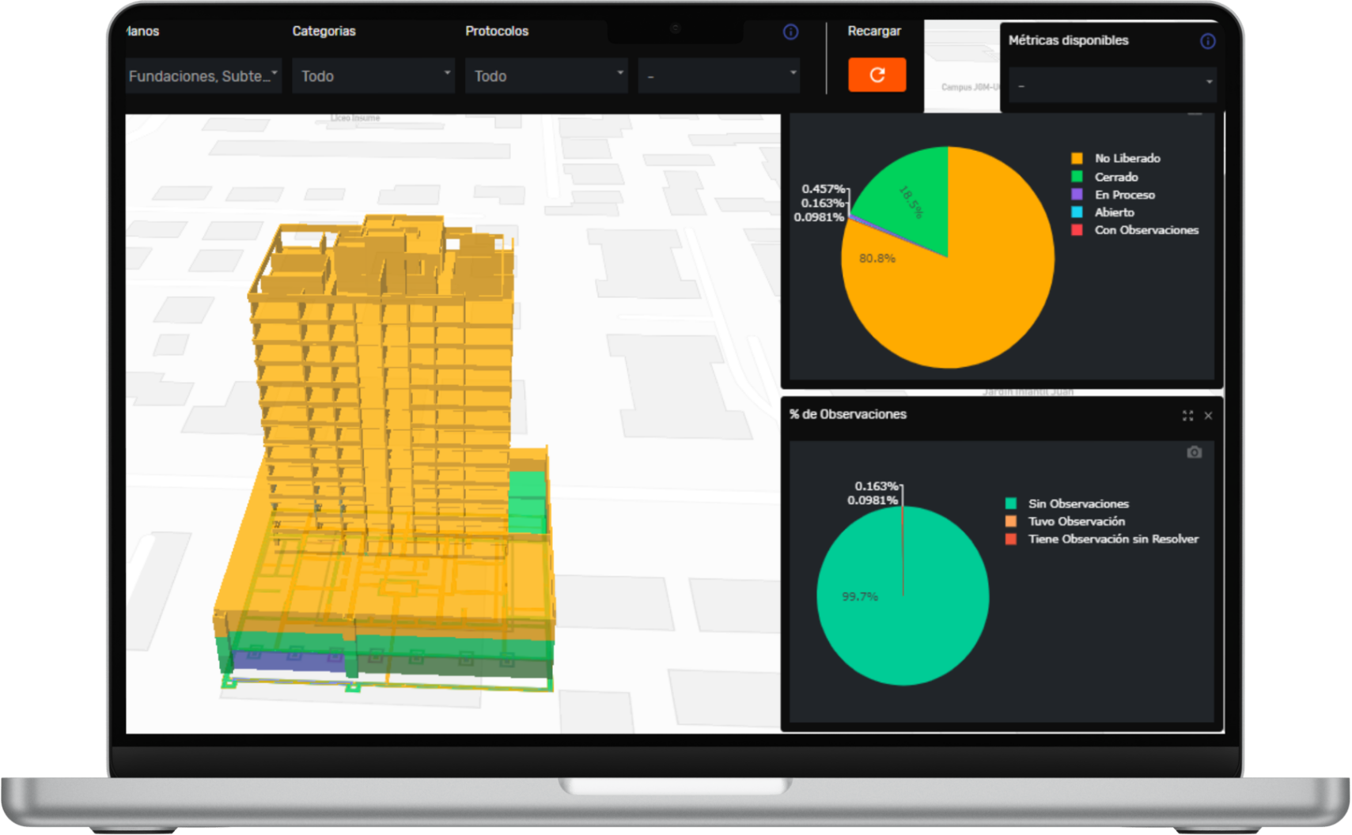
Task: Toggle Sin Observaciones legend entry
Action: (1077, 504)
